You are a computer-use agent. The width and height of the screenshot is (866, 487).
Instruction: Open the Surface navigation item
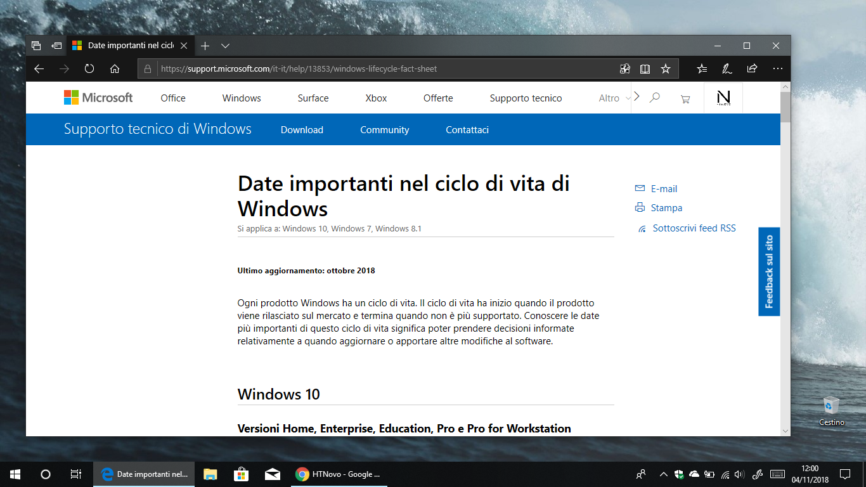pos(313,98)
